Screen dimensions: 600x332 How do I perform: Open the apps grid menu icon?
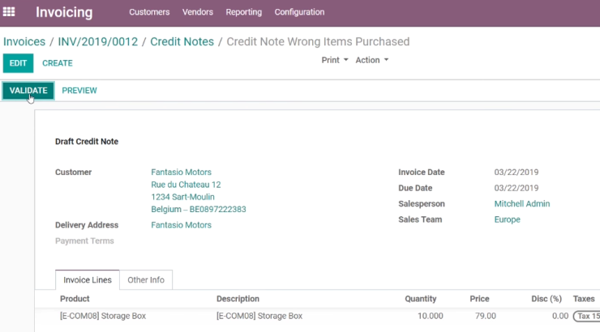[9, 12]
